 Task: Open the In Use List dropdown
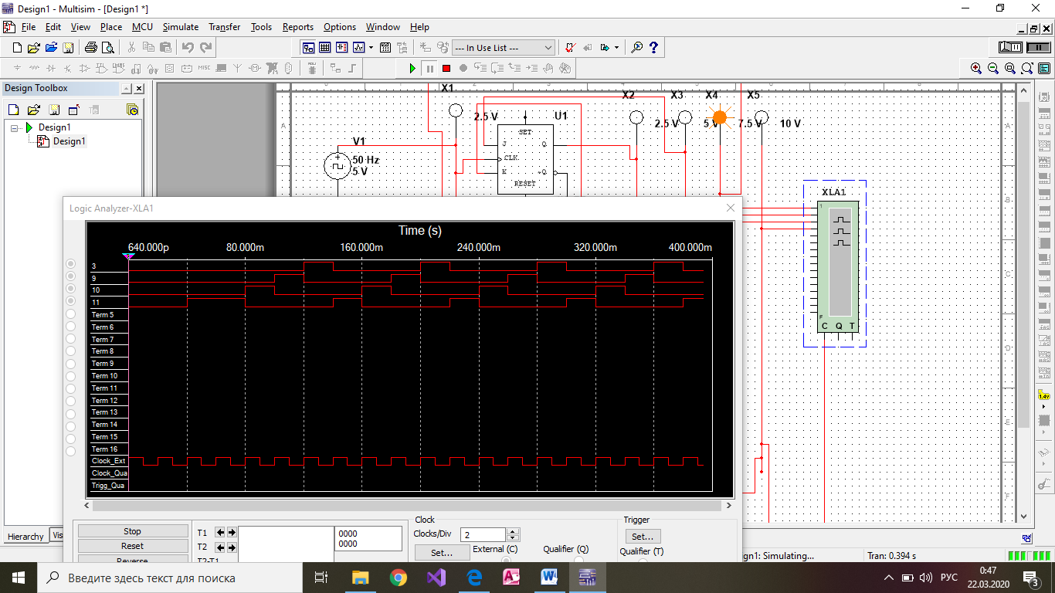coord(504,48)
